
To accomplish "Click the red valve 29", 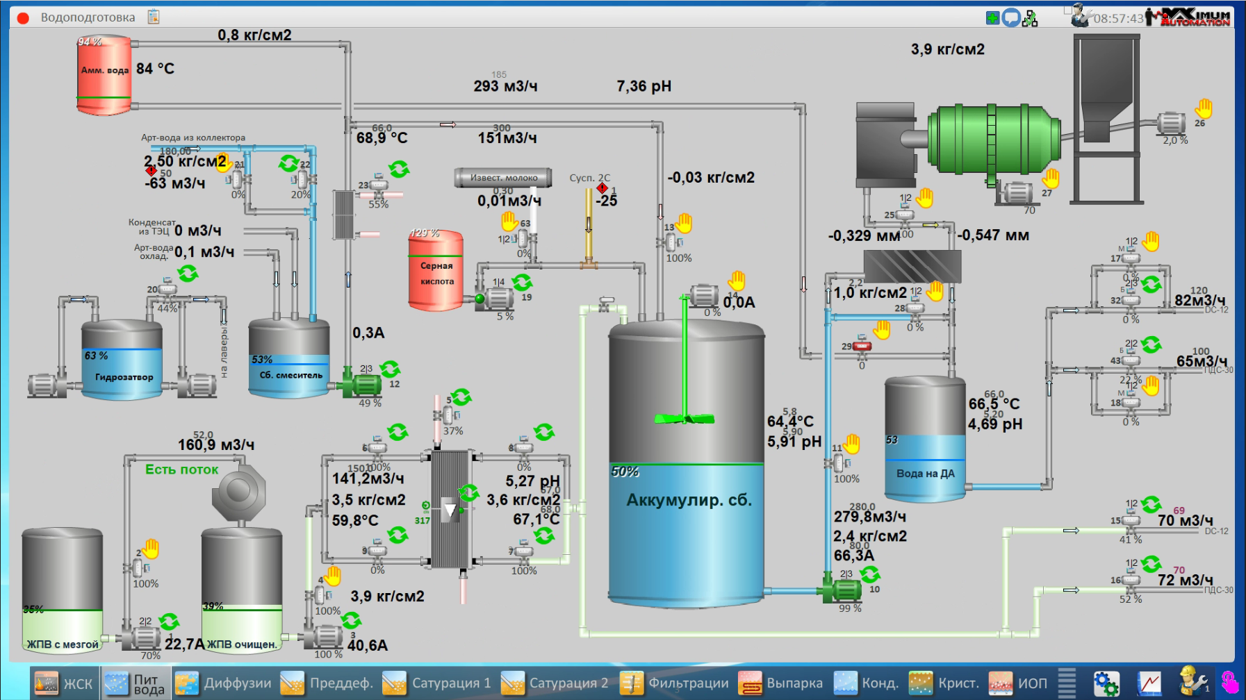I will [x=862, y=346].
